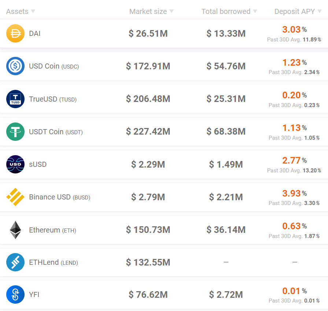Open the DAI asset name
Screen dimensions: 328x311
point(35,33)
